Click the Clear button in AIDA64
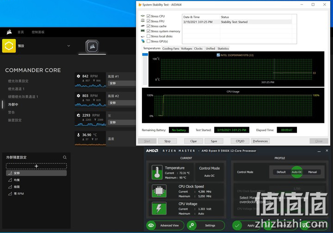 tap(193, 141)
